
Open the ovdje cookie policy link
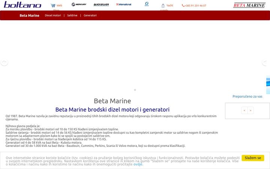138,164
